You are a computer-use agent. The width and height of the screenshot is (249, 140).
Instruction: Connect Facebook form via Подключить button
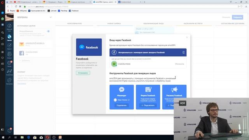(148, 105)
